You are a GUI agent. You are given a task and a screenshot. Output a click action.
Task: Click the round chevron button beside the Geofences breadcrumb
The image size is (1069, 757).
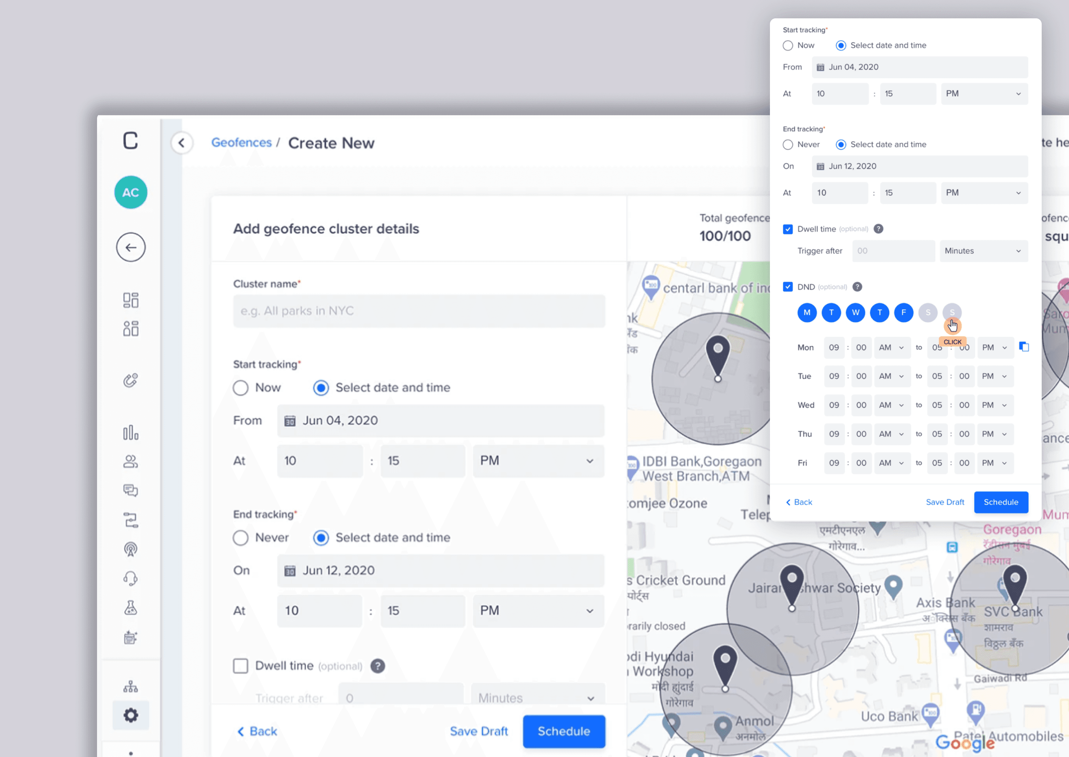click(182, 143)
